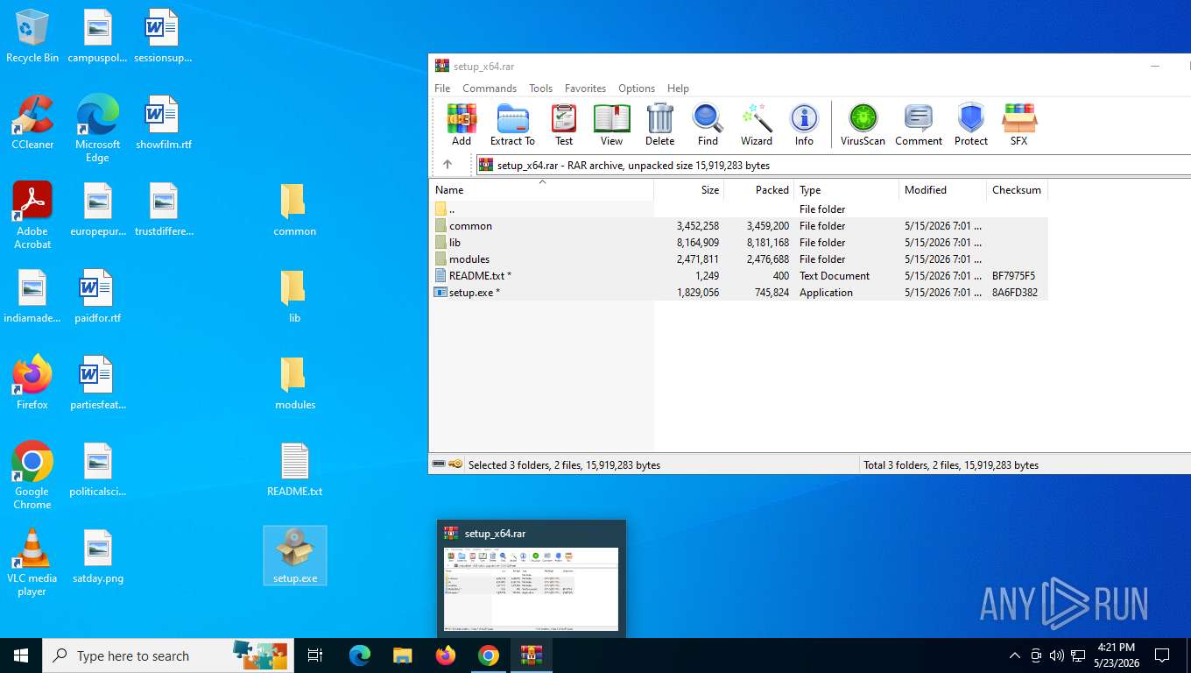Click the Protect shield icon
This screenshot has height=673, width=1191.
coord(970,124)
